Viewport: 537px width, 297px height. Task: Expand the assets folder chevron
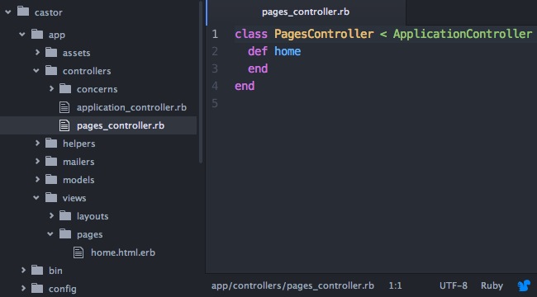37,52
